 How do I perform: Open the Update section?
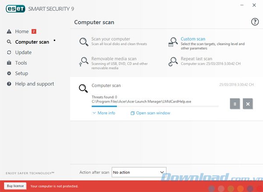click(x=23, y=52)
